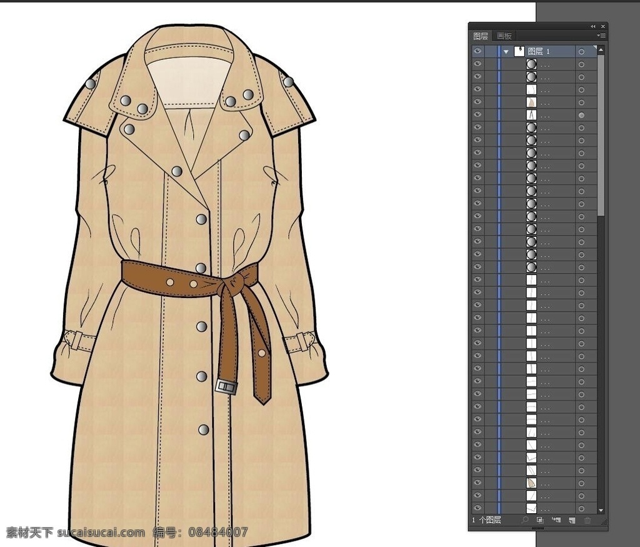The width and height of the screenshot is (640, 547).
Task: Click the Layers panel scroll-down arrow
Action: click(601, 510)
